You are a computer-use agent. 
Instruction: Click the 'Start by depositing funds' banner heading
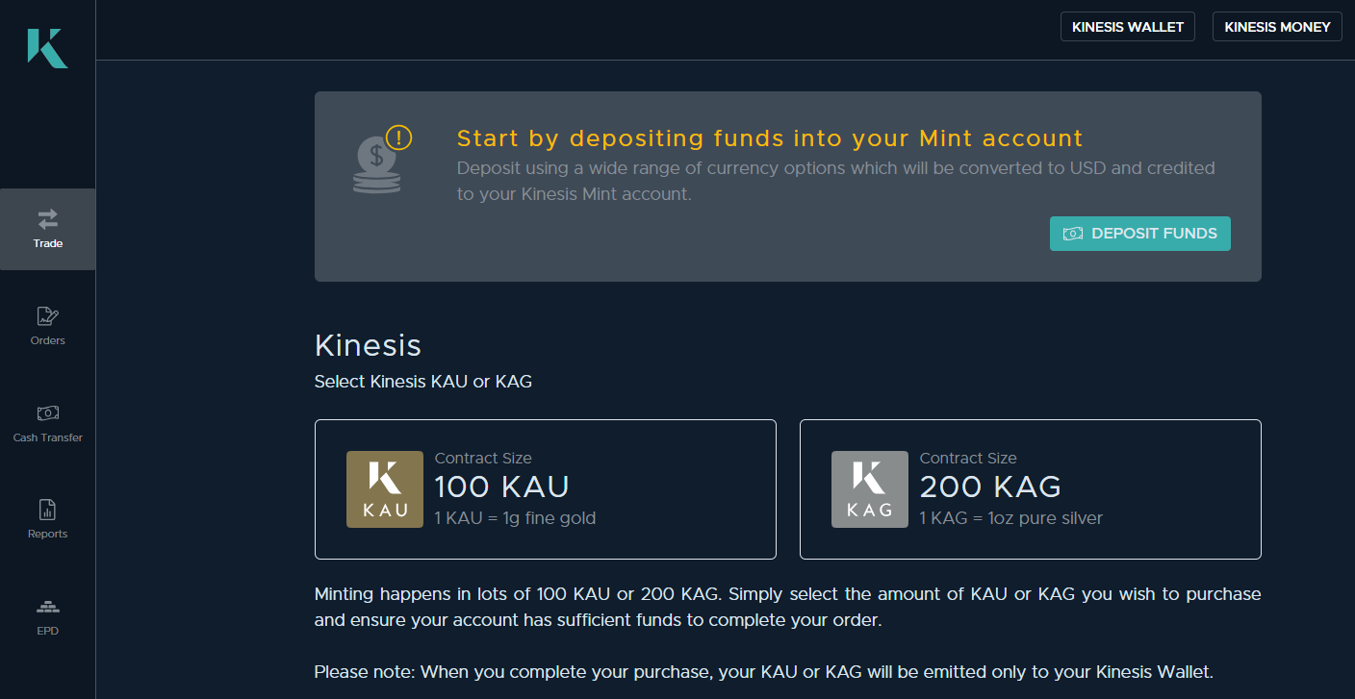770,138
